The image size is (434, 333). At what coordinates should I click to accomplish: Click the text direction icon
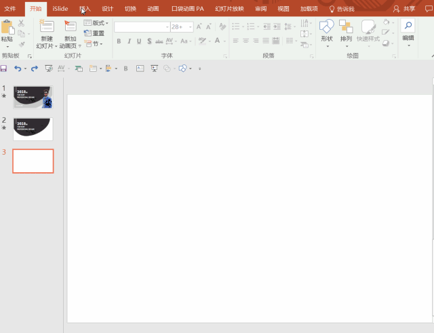tap(304, 22)
